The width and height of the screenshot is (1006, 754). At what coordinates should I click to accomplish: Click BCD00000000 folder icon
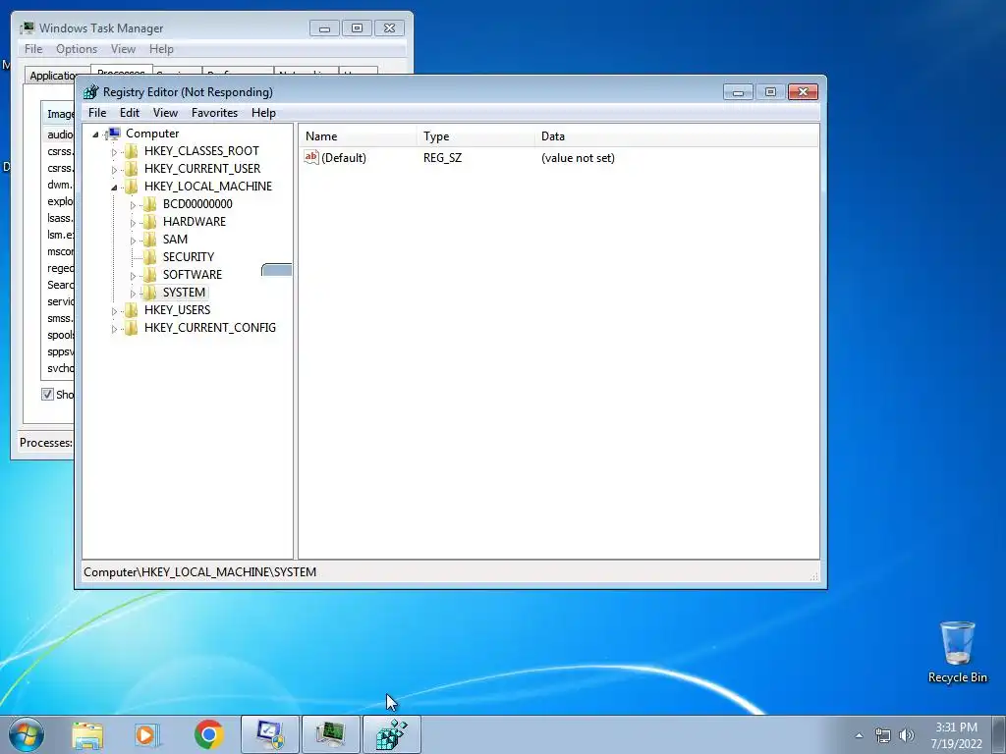click(149, 204)
